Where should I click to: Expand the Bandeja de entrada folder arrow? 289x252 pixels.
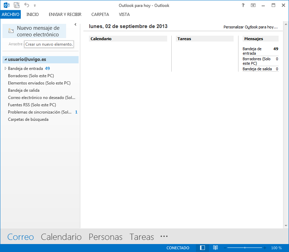pos(5,69)
